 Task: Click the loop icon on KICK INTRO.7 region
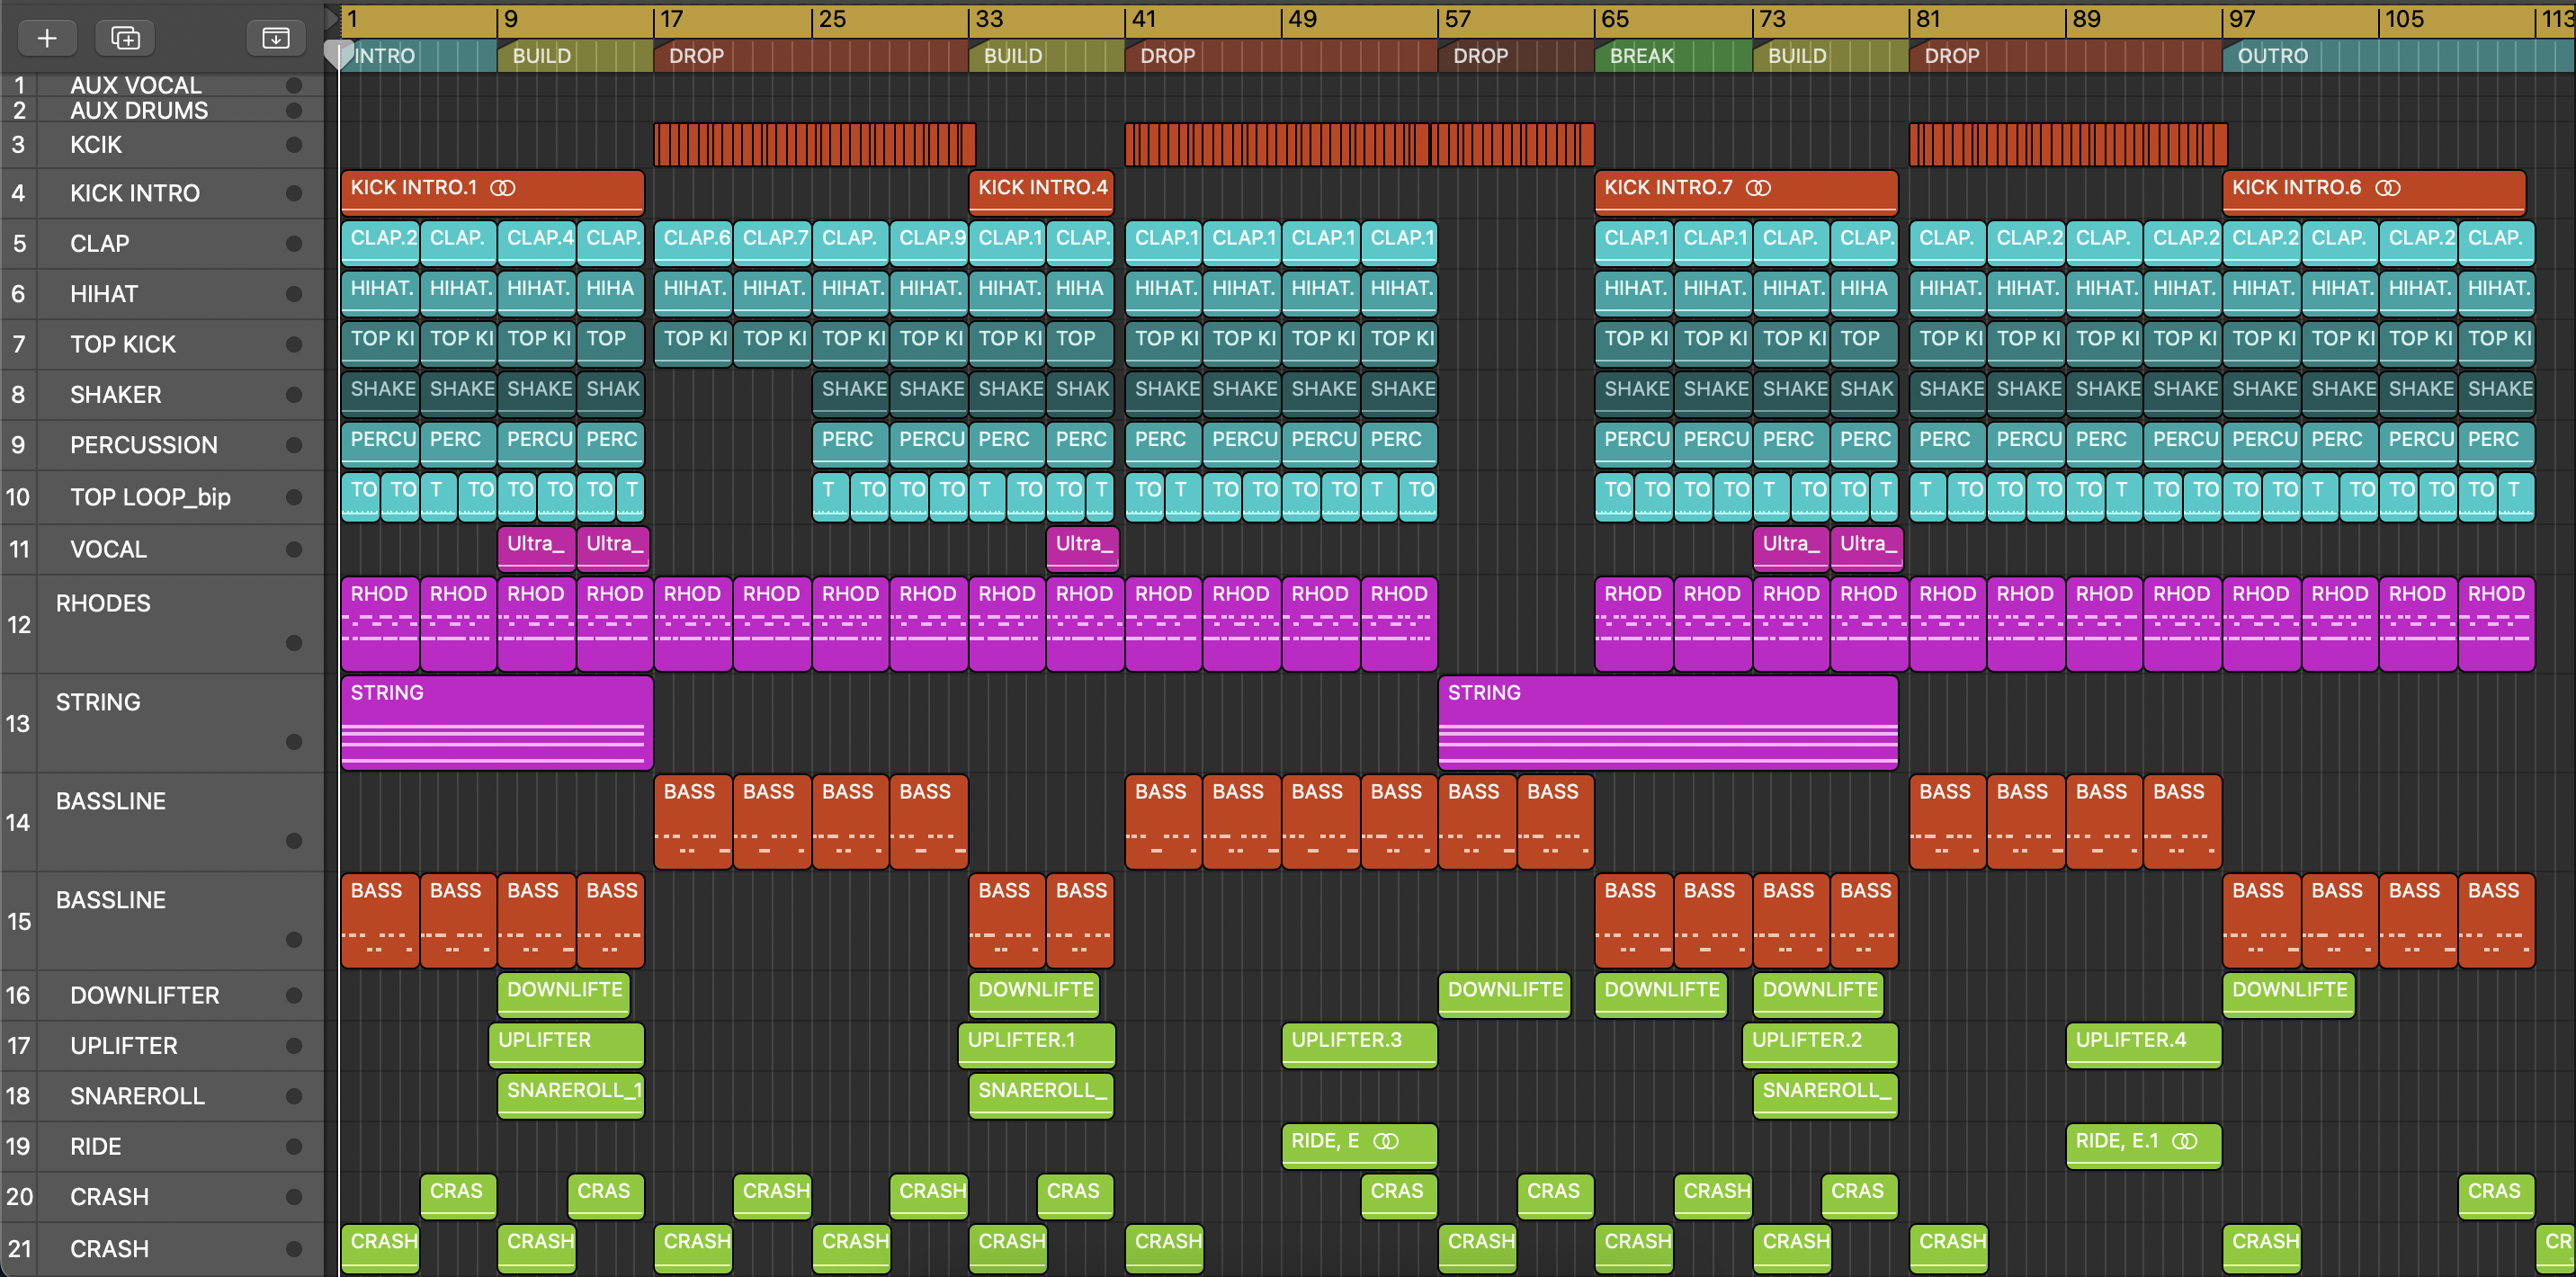click(x=1758, y=188)
